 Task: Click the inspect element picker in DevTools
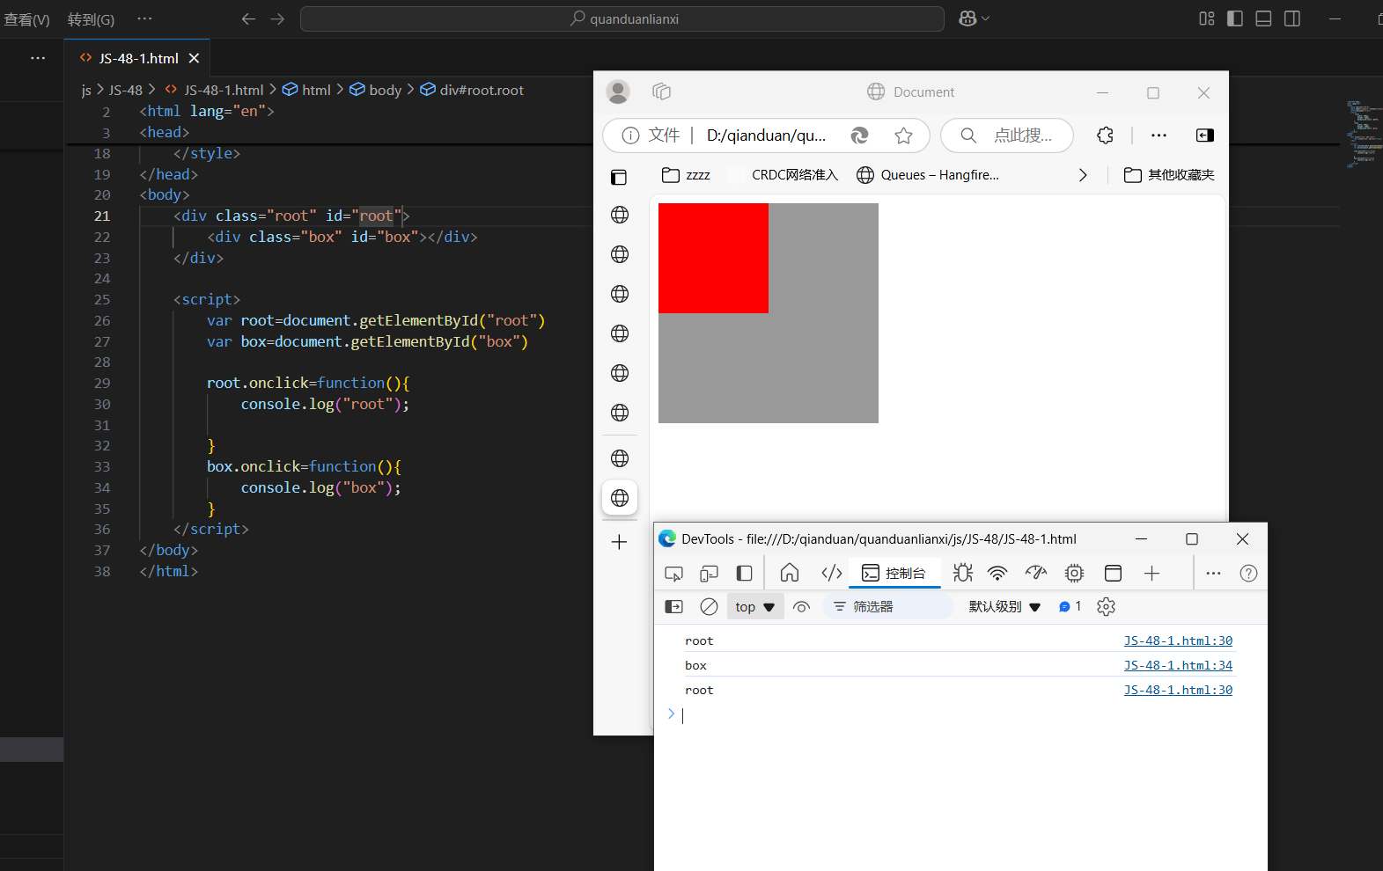673,574
